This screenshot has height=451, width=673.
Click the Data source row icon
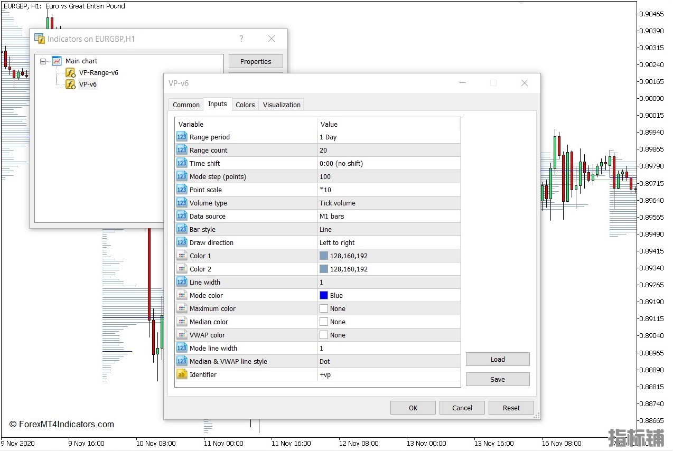(182, 216)
